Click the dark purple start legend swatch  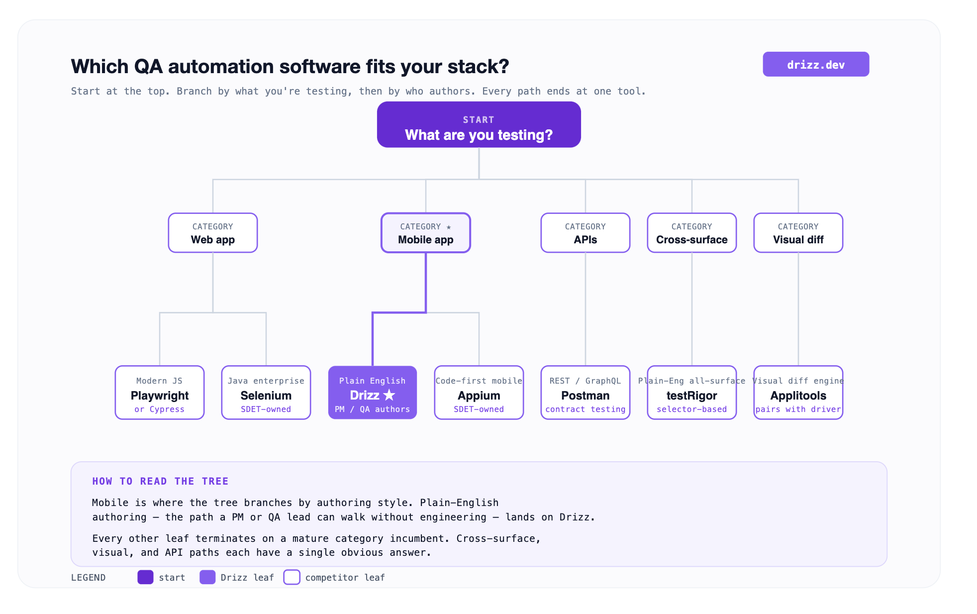click(145, 577)
